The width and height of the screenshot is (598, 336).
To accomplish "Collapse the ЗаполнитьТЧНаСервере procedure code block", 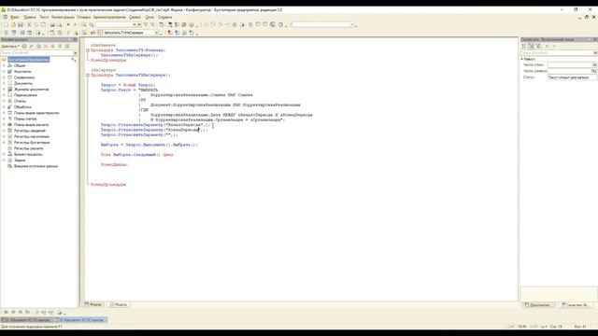I will [x=88, y=75].
